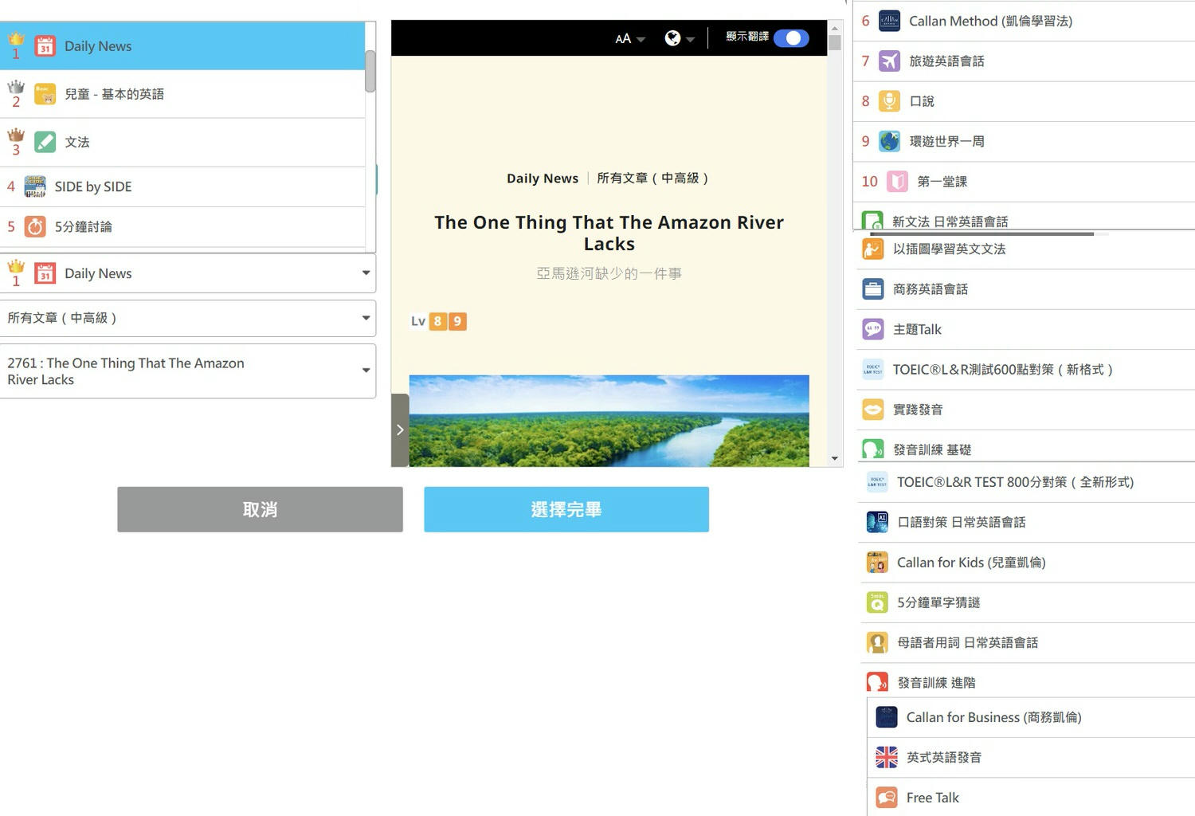Open the globe language dropdown

coord(679,38)
